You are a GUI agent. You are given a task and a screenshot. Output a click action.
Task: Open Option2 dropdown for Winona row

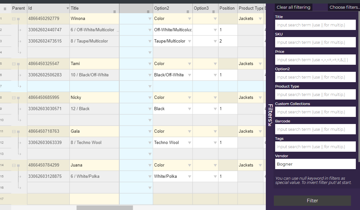pyautogui.click(x=189, y=19)
